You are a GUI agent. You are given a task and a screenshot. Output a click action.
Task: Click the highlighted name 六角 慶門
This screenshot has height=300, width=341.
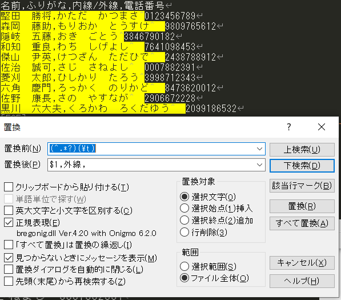click(x=26, y=88)
